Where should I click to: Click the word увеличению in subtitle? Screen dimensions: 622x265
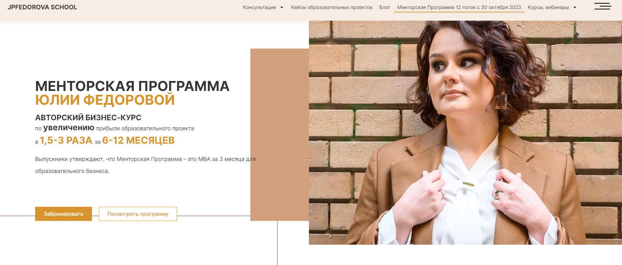pyautogui.click(x=69, y=128)
